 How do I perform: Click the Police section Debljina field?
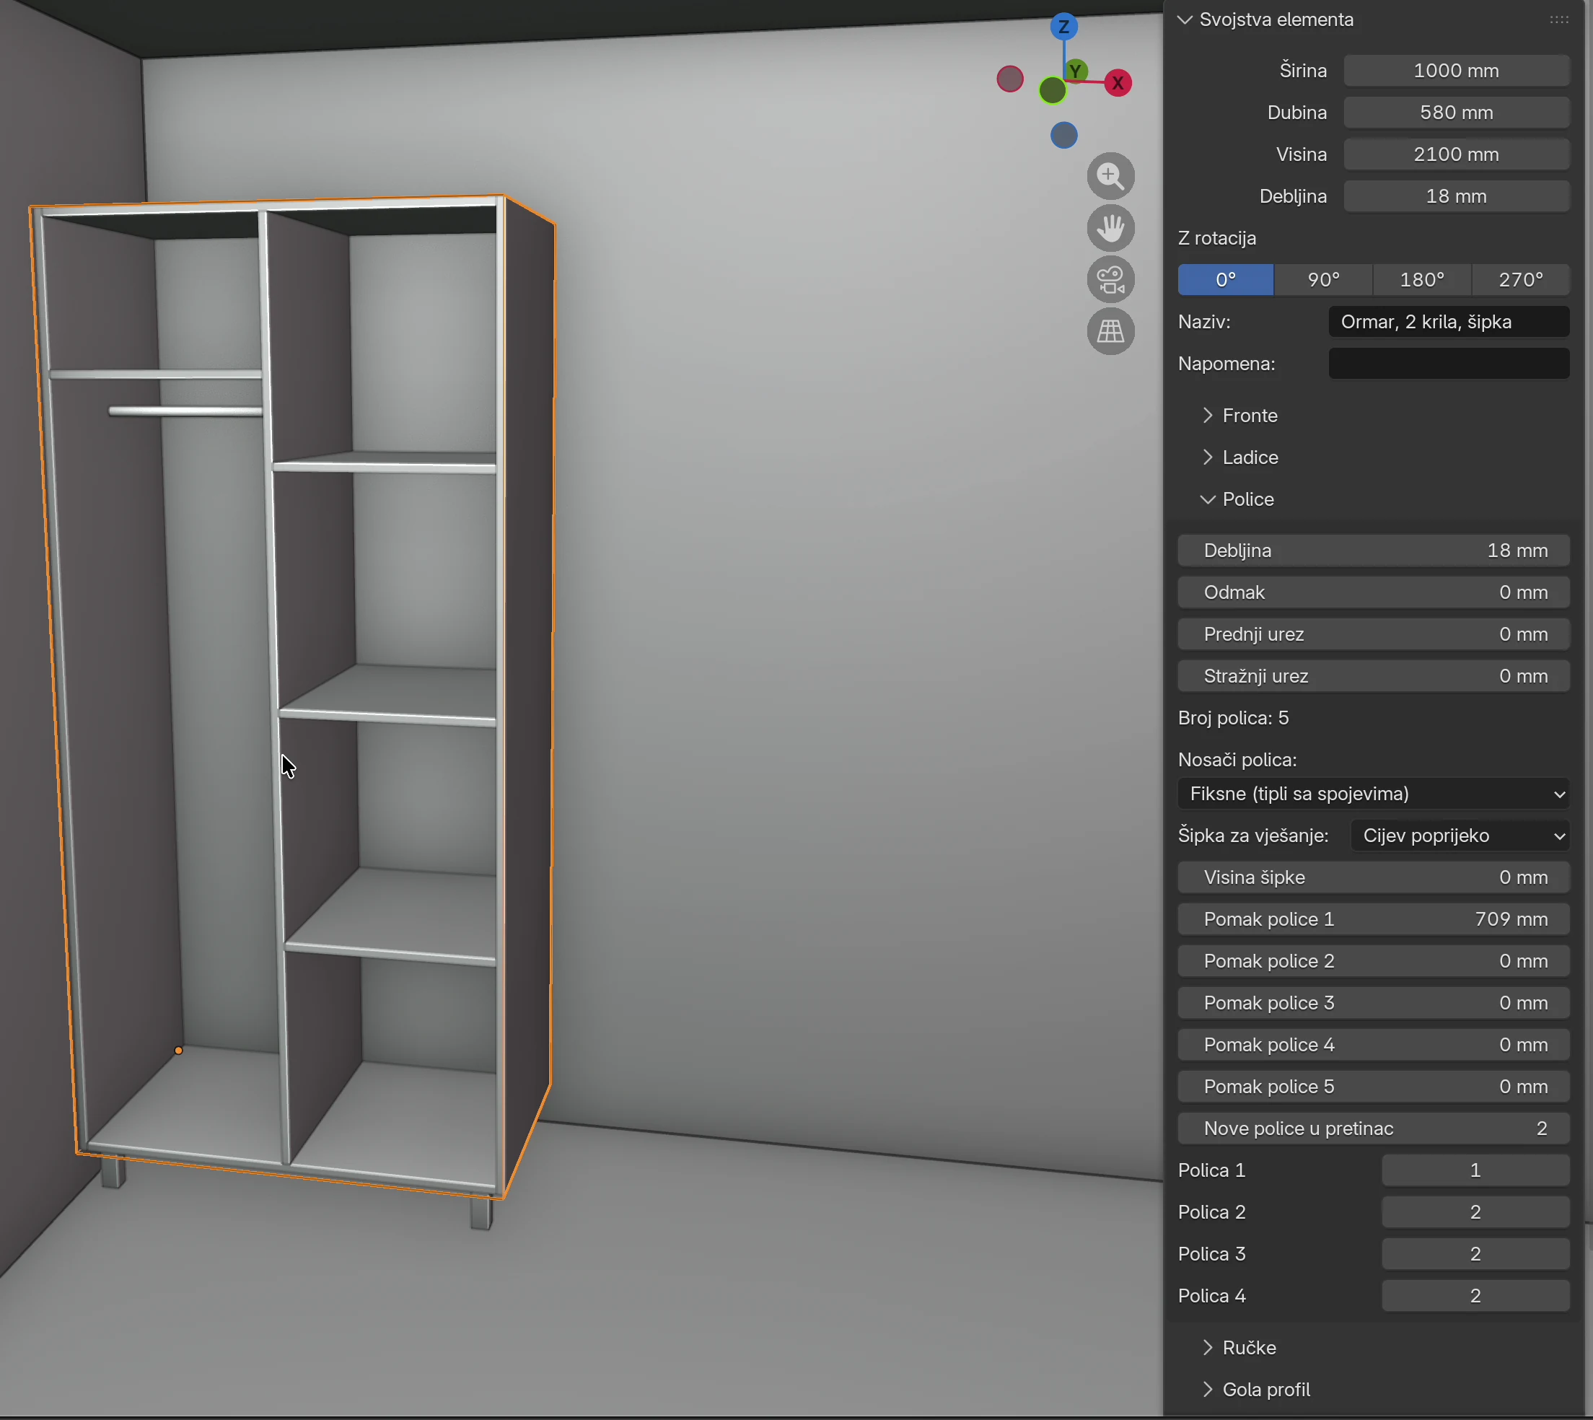point(1374,551)
